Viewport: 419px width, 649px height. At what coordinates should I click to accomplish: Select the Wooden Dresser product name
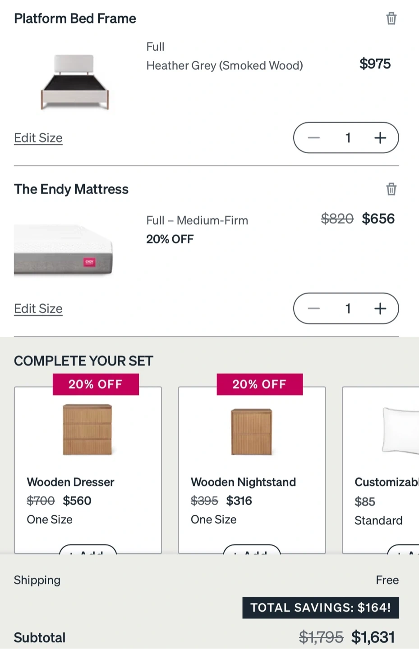70,482
